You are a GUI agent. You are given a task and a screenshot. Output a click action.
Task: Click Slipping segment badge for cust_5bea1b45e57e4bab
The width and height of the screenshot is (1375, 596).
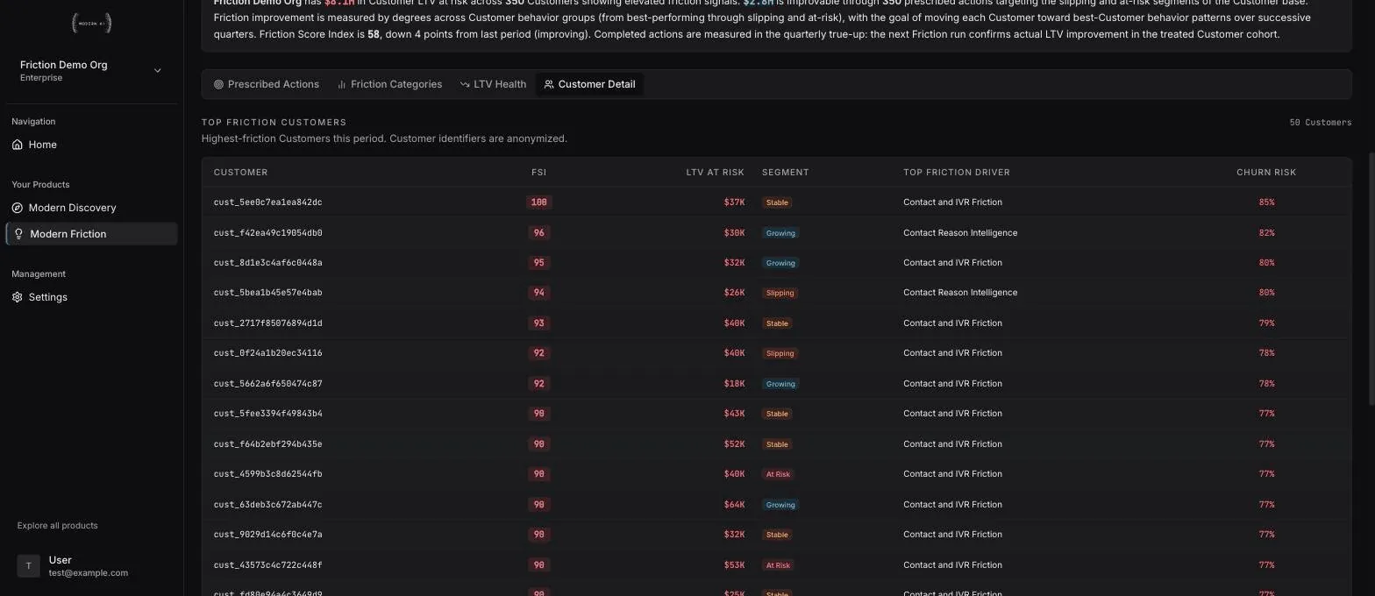[780, 293]
